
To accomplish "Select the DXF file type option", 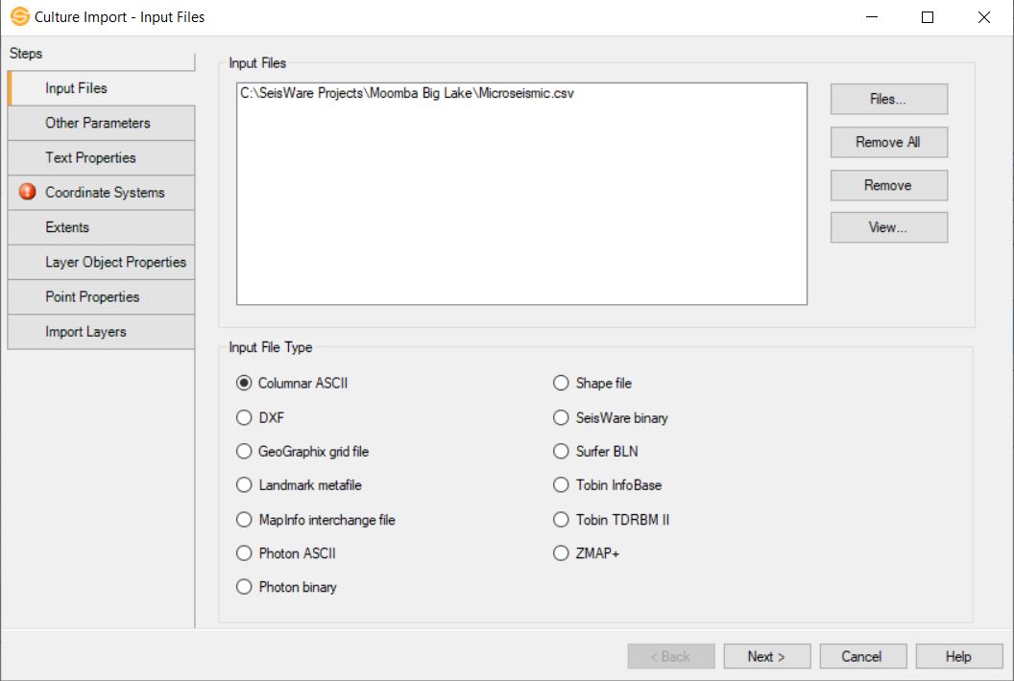I will (x=244, y=418).
